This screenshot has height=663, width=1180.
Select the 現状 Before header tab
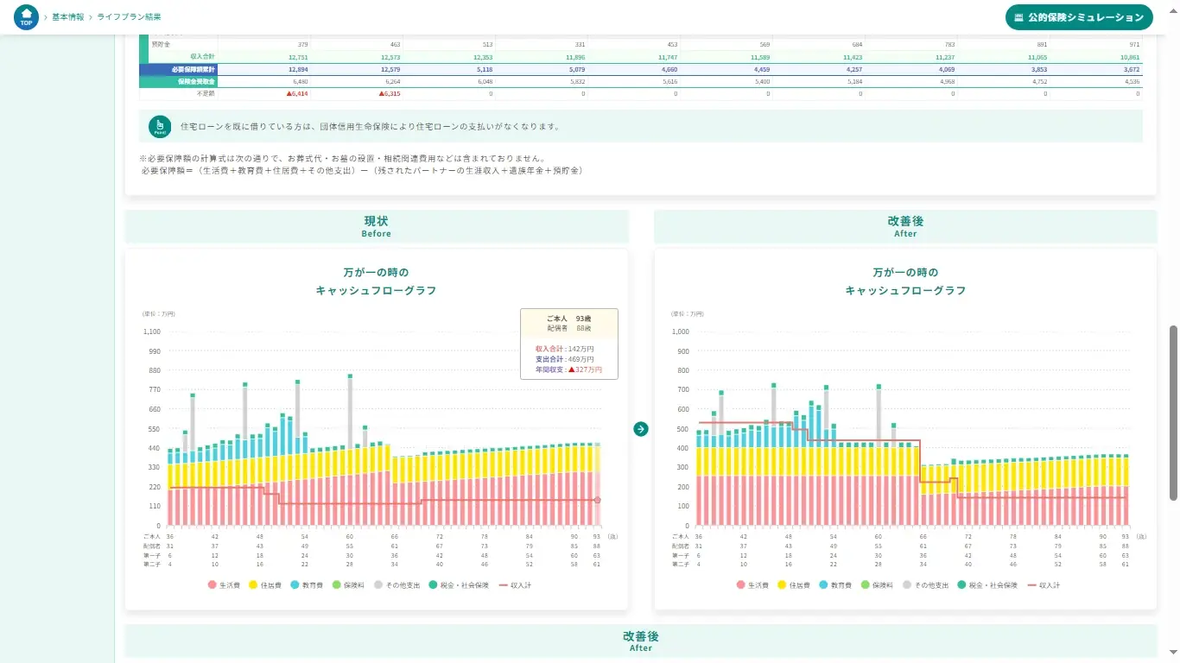coord(377,226)
